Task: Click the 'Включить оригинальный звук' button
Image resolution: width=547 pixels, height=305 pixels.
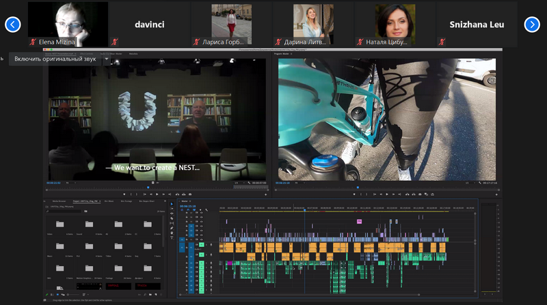Action: tap(55, 59)
